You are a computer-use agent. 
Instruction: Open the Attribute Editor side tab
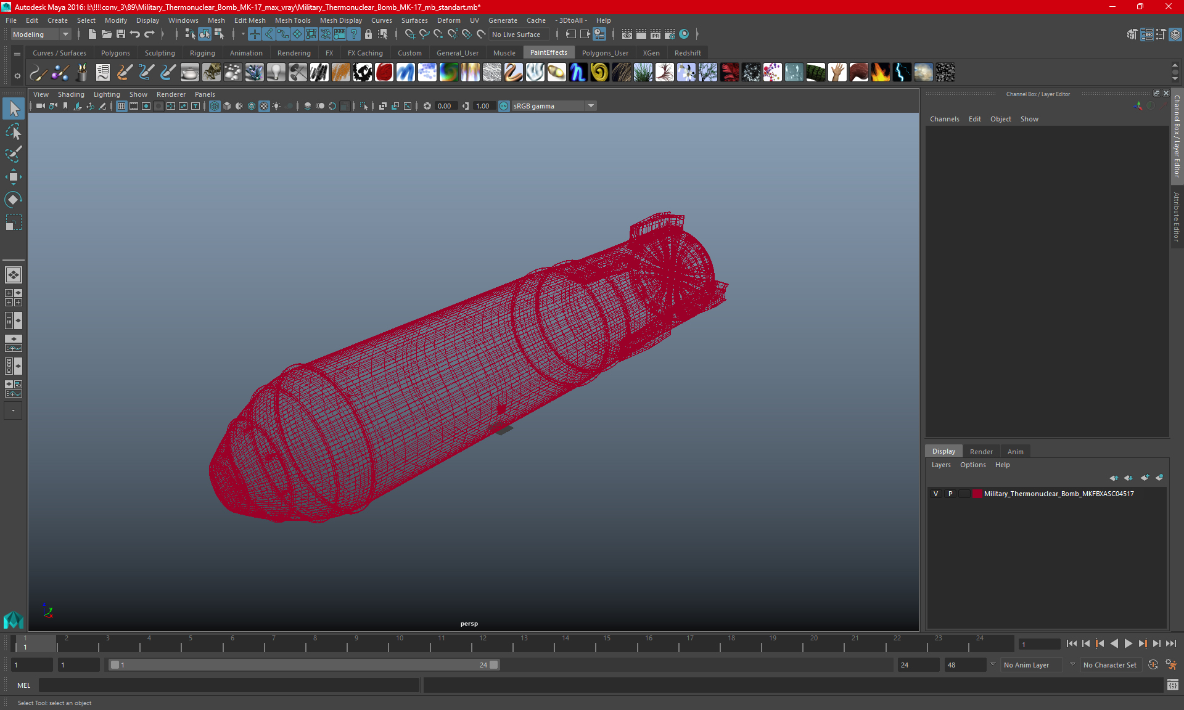(1177, 216)
